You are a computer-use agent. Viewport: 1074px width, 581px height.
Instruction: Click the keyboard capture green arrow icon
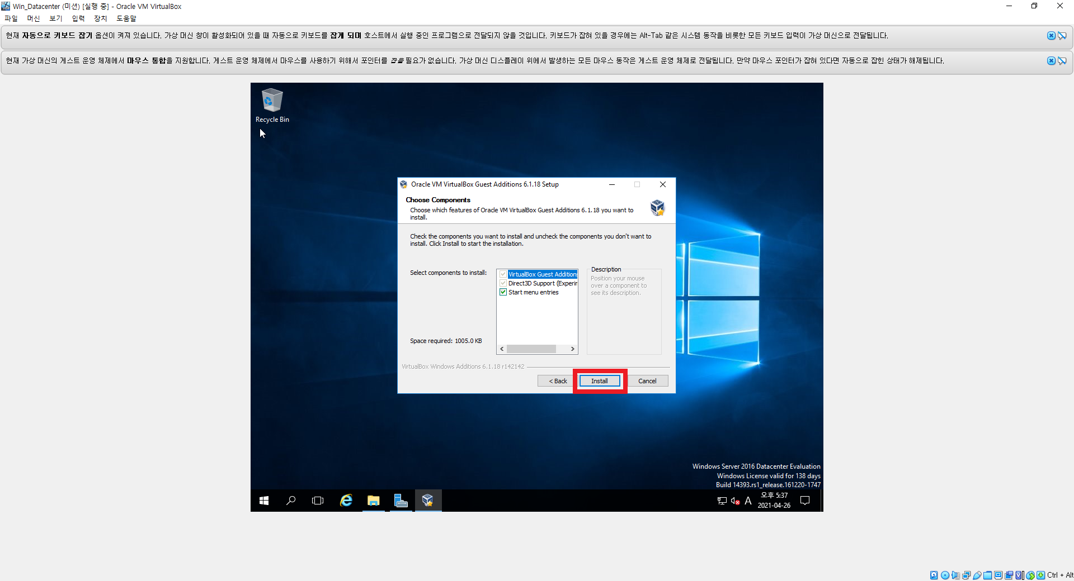[x=1040, y=575]
